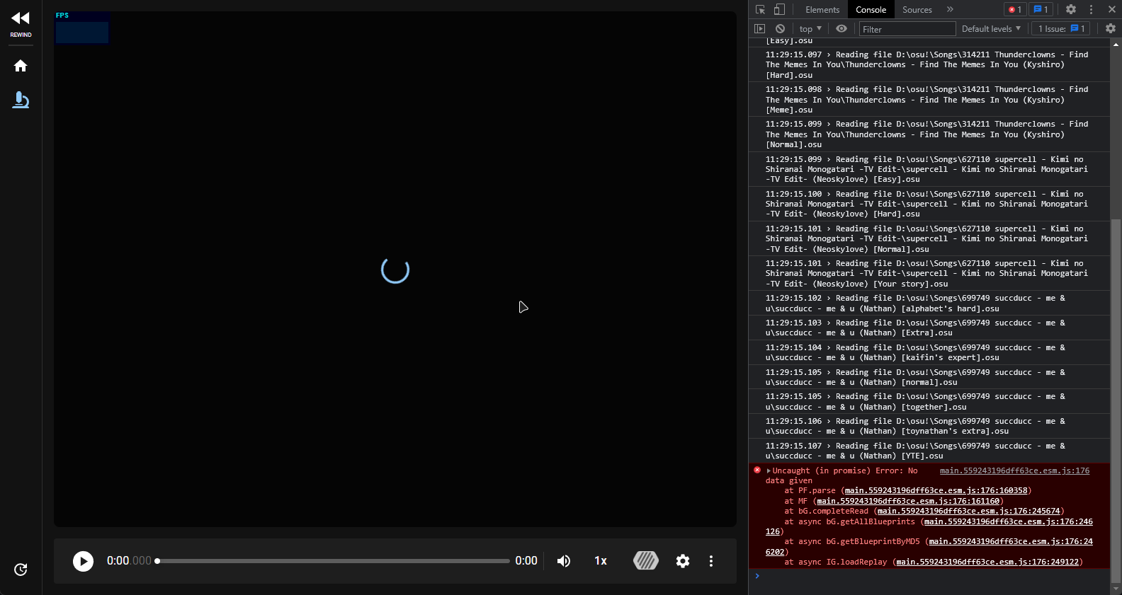Open the 'top' JavaScript context dropdown
Viewport: 1122px width, 595px height.
810,29
